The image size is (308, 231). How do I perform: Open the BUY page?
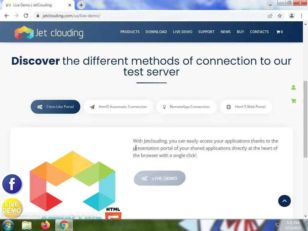coord(240,32)
